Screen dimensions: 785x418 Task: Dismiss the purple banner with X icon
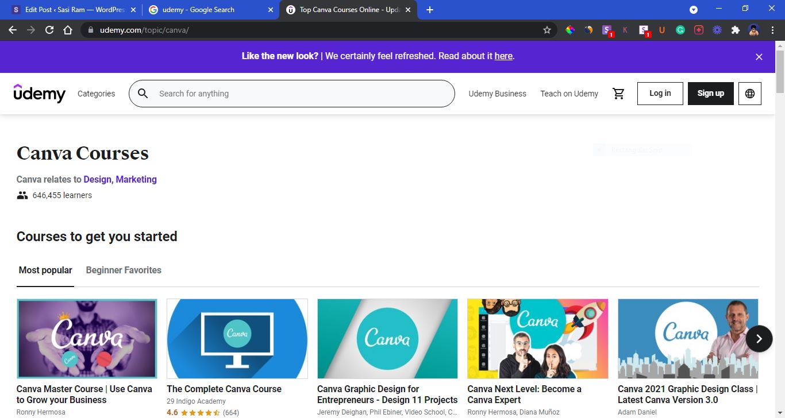pyautogui.click(x=759, y=57)
